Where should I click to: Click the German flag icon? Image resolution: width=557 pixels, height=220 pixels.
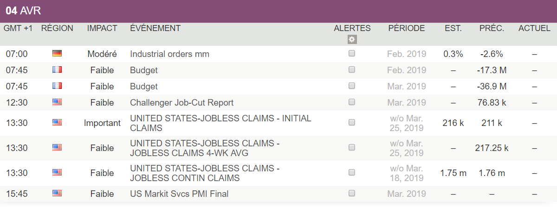(x=57, y=54)
